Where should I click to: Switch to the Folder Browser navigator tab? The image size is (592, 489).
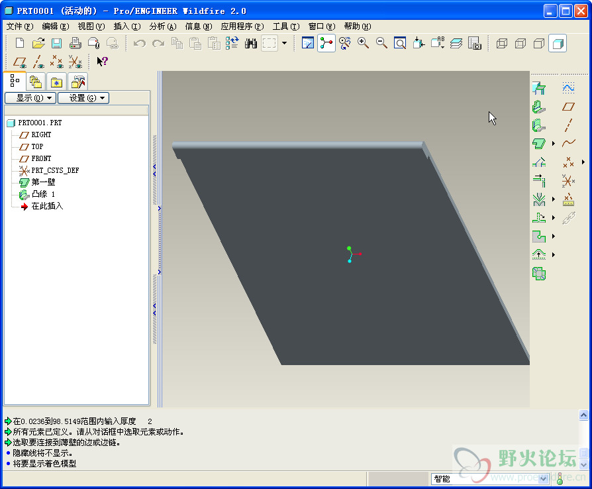coord(36,81)
